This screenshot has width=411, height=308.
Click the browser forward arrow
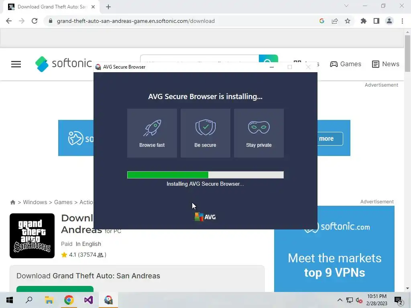click(x=22, y=21)
